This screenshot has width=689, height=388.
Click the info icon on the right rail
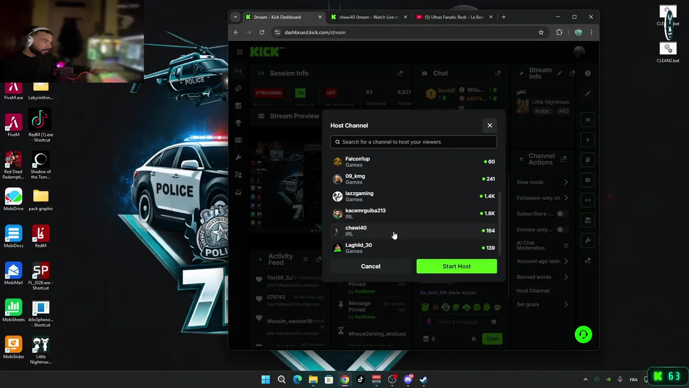[x=588, y=73]
